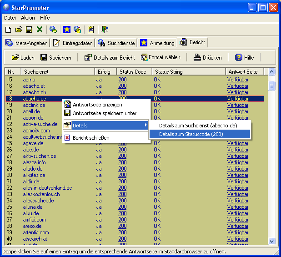Choose Antwortseite anzeigen from context menu
This screenshot has height=257, width=281.
tap(106, 105)
